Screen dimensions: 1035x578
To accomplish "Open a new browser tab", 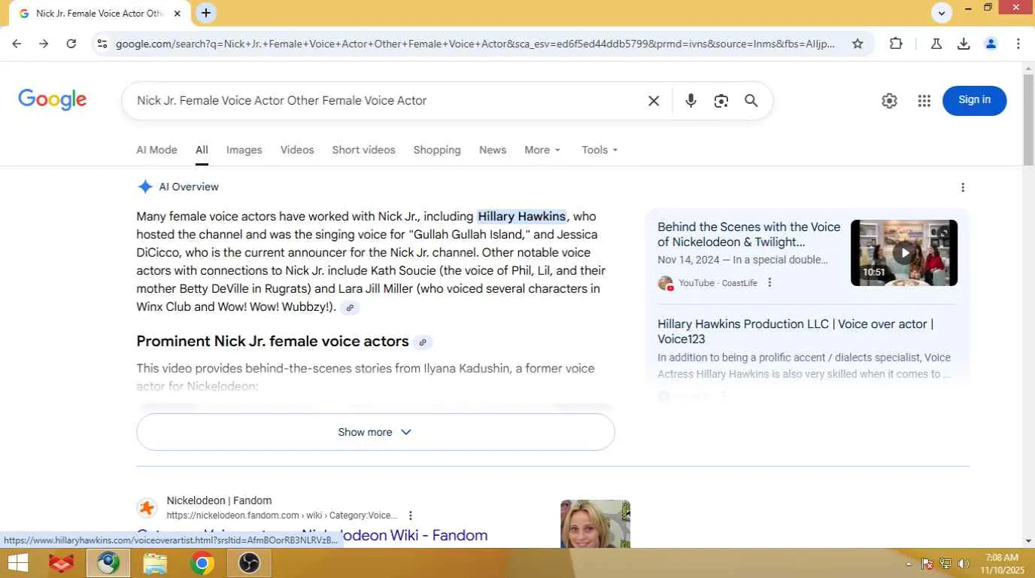I will 206,13.
